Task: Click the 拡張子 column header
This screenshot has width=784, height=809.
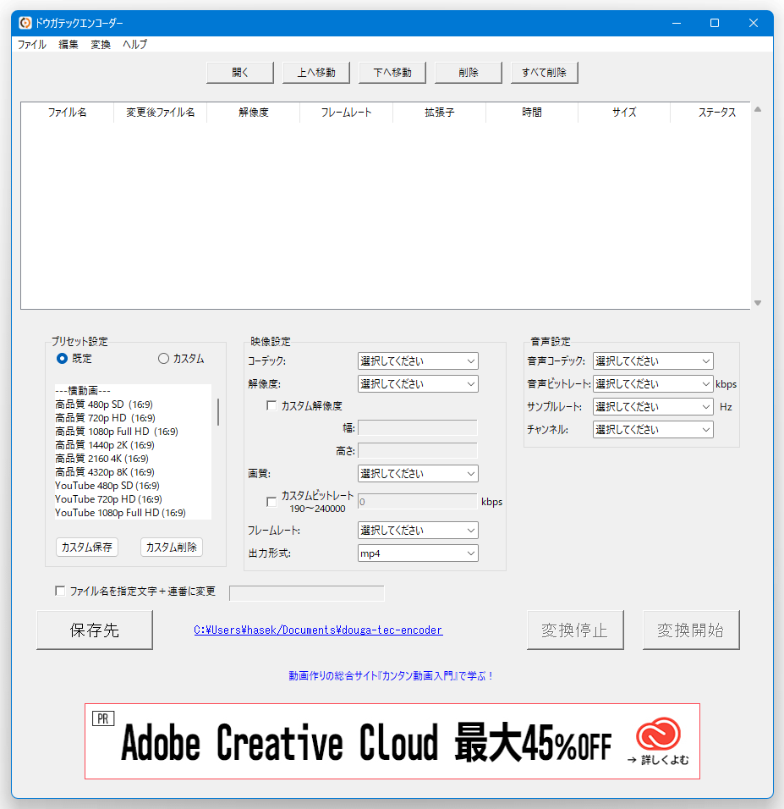Action: pos(439,113)
